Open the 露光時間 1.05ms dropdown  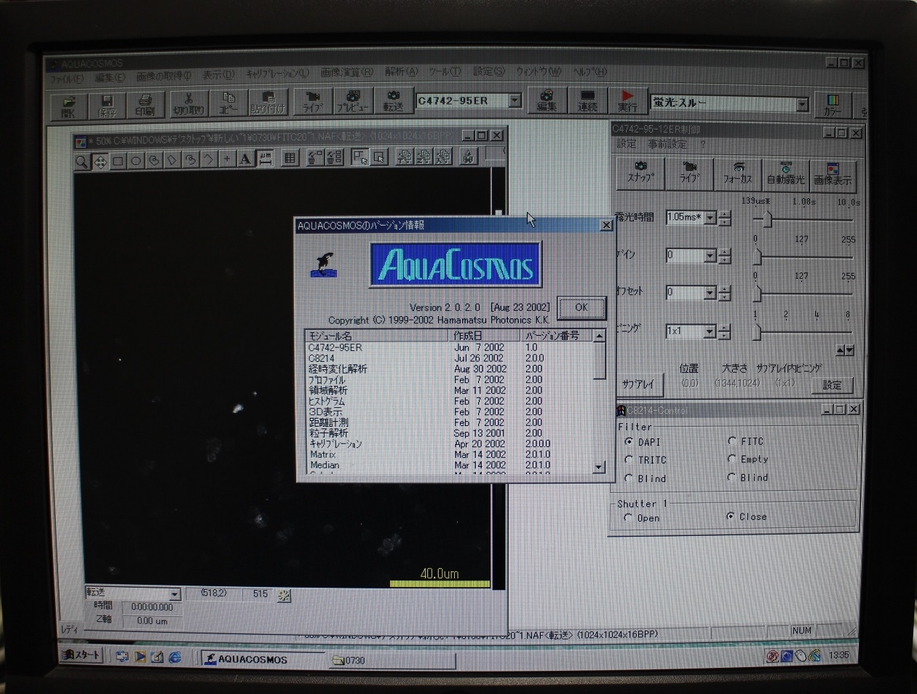pyautogui.click(x=710, y=217)
